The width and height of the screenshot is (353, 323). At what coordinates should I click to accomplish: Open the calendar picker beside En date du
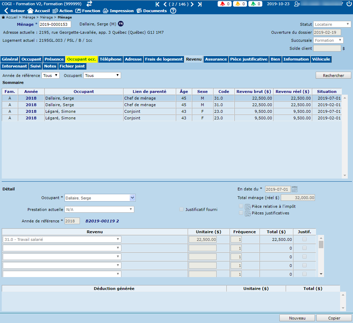(295, 189)
